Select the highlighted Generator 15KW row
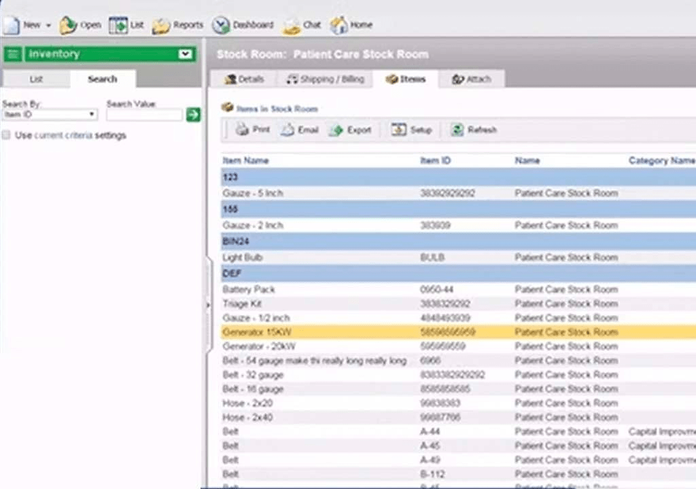 click(x=340, y=332)
